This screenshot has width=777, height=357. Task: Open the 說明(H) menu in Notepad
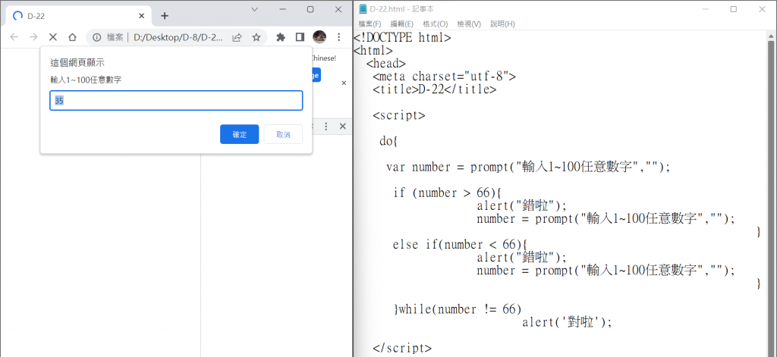point(502,23)
